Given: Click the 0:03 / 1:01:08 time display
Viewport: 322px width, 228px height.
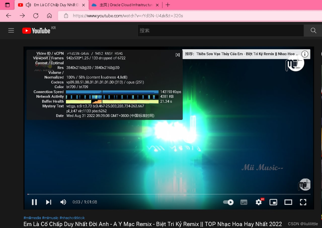Looking at the screenshot, I should click(x=85, y=202).
